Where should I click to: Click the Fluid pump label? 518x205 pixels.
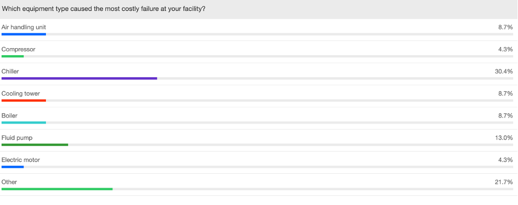[17, 137]
